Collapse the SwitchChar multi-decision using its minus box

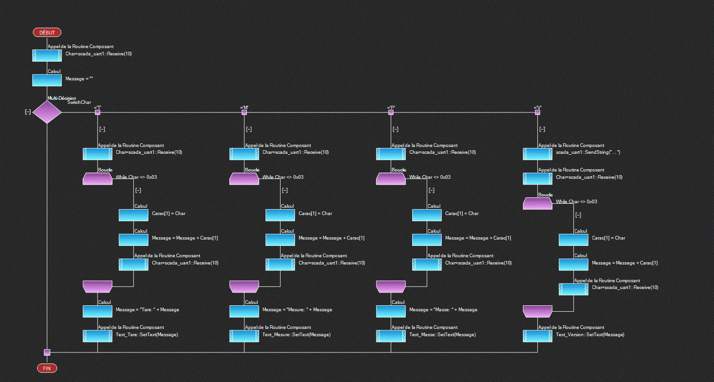28,112
